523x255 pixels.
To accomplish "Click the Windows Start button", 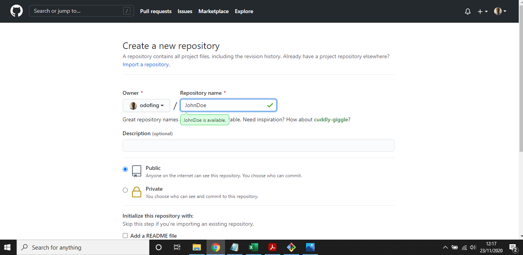I will point(8,247).
